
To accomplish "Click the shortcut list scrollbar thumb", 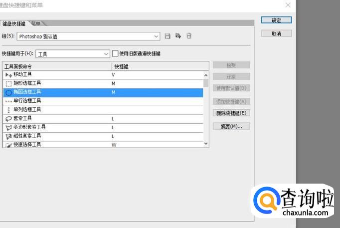I will pyautogui.click(x=206, y=83).
